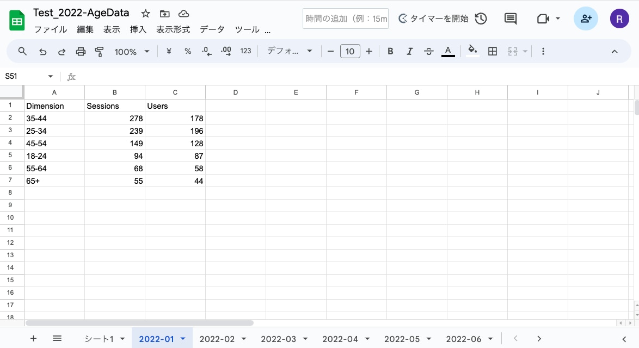Image resolution: width=639 pixels, height=348 pixels.
Task: Open the 123 number formats menu
Action: pos(245,51)
